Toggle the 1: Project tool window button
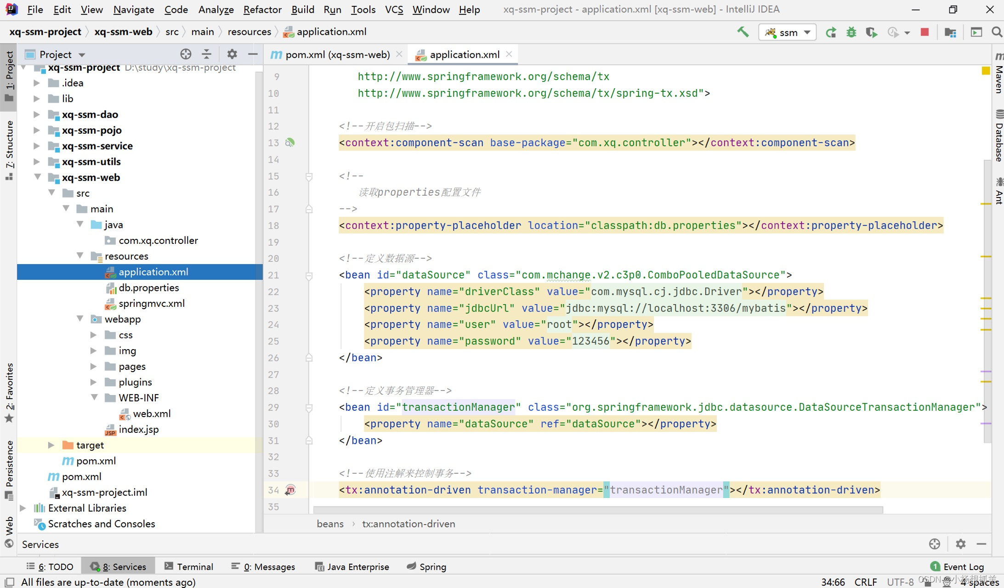The image size is (1004, 588). [x=9, y=76]
